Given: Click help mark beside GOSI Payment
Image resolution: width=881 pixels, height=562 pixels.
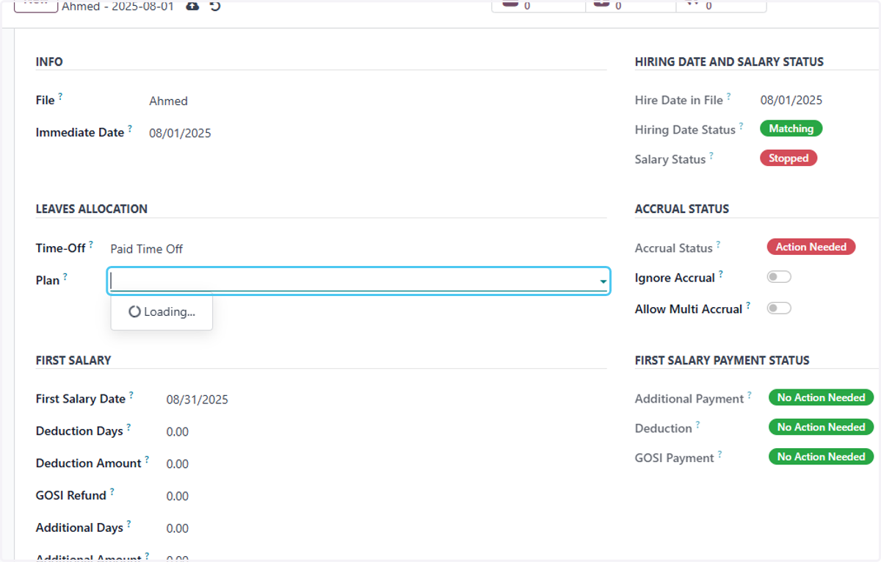Looking at the screenshot, I should click(720, 454).
